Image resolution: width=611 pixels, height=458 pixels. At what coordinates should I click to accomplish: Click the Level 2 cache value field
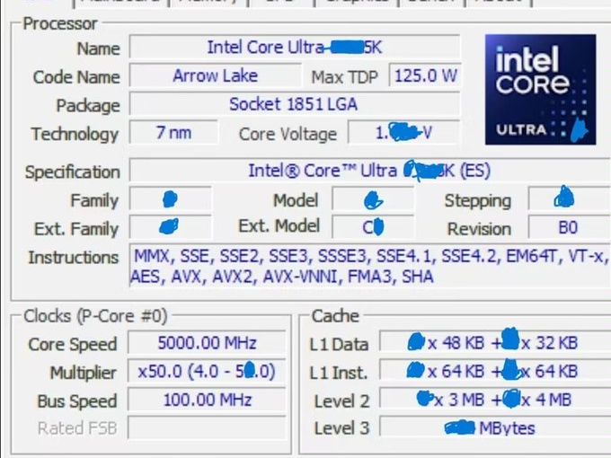495,400
